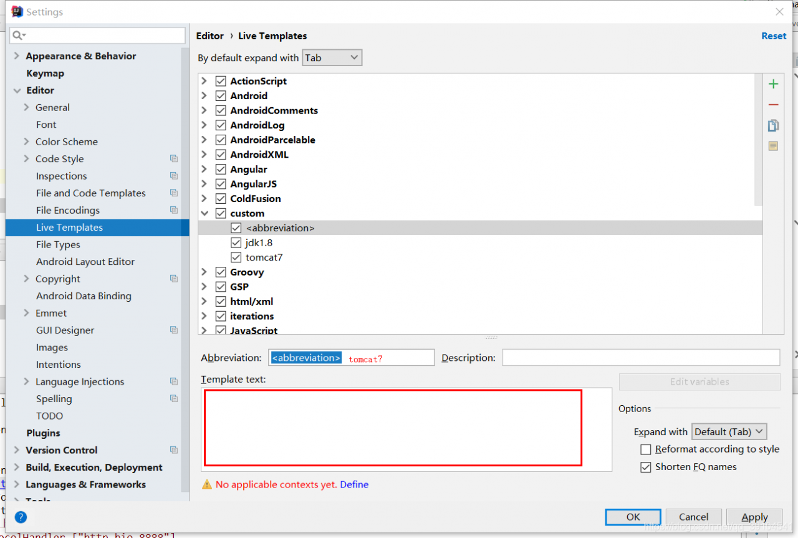Expand the Build, Execution, Deployment section
This screenshot has height=538, width=798.
pyautogui.click(x=17, y=468)
